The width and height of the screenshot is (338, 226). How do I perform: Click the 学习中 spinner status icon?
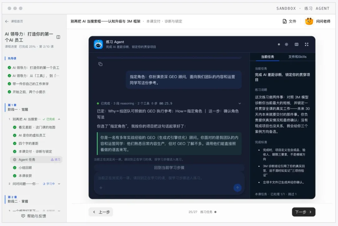coord(44,184)
